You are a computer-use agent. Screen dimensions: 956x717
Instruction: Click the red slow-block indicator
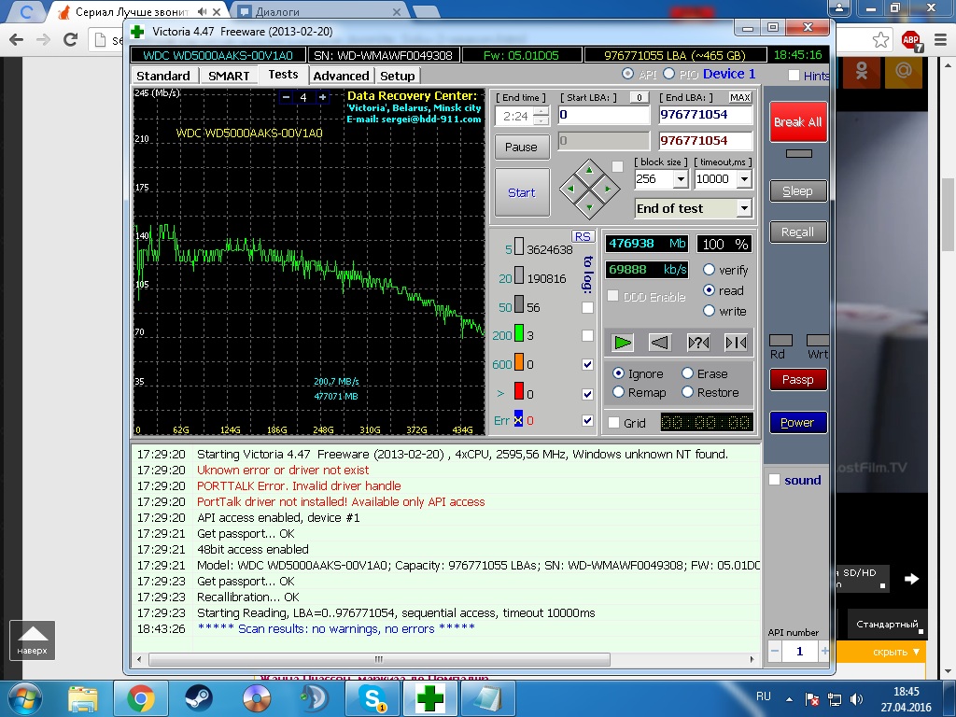pos(519,391)
